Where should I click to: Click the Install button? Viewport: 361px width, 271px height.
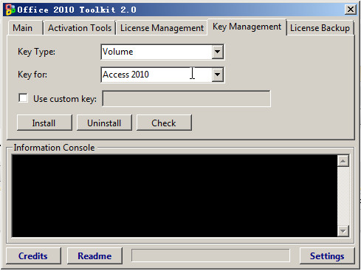point(44,123)
